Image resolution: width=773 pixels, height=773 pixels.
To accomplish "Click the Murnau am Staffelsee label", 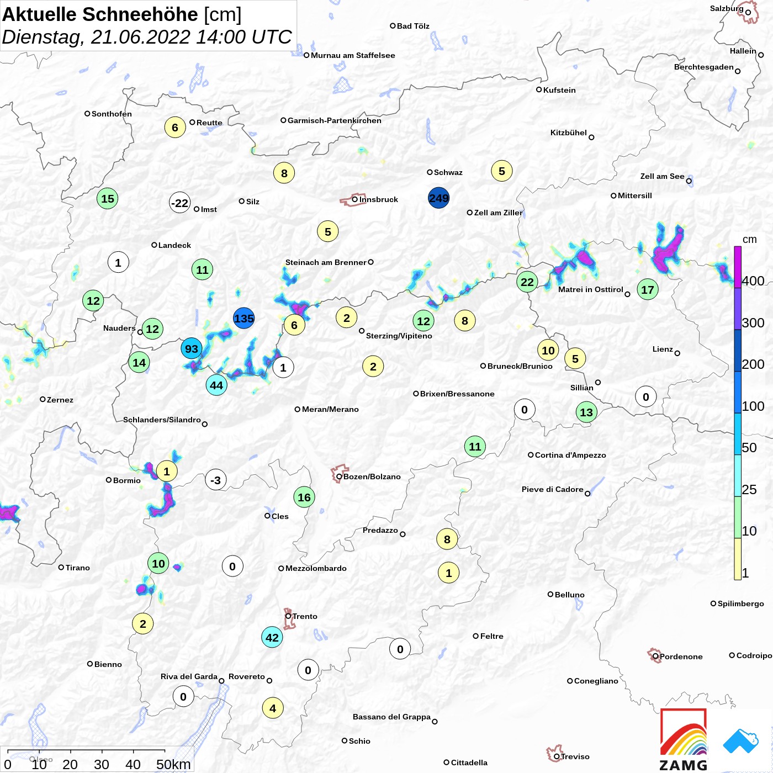I will click(353, 55).
